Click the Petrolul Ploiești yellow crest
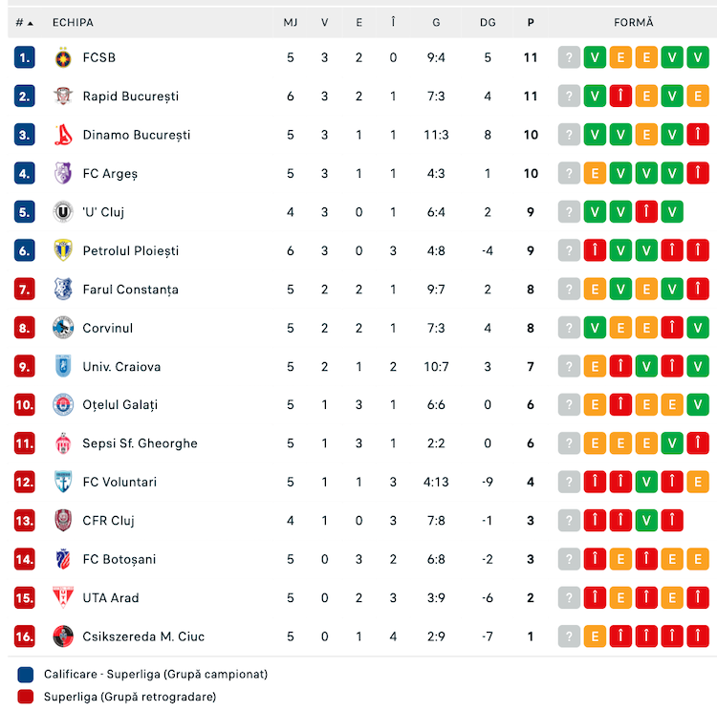717x711 pixels. click(63, 250)
